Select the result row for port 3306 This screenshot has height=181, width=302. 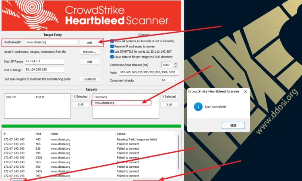pyautogui.click(x=89, y=158)
